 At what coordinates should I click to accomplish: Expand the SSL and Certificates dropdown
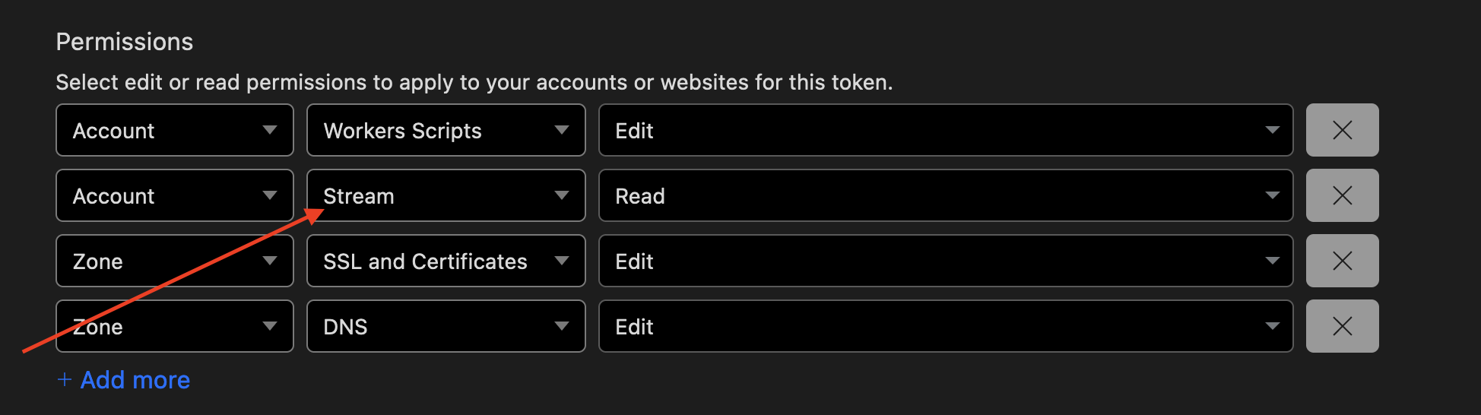coord(446,261)
